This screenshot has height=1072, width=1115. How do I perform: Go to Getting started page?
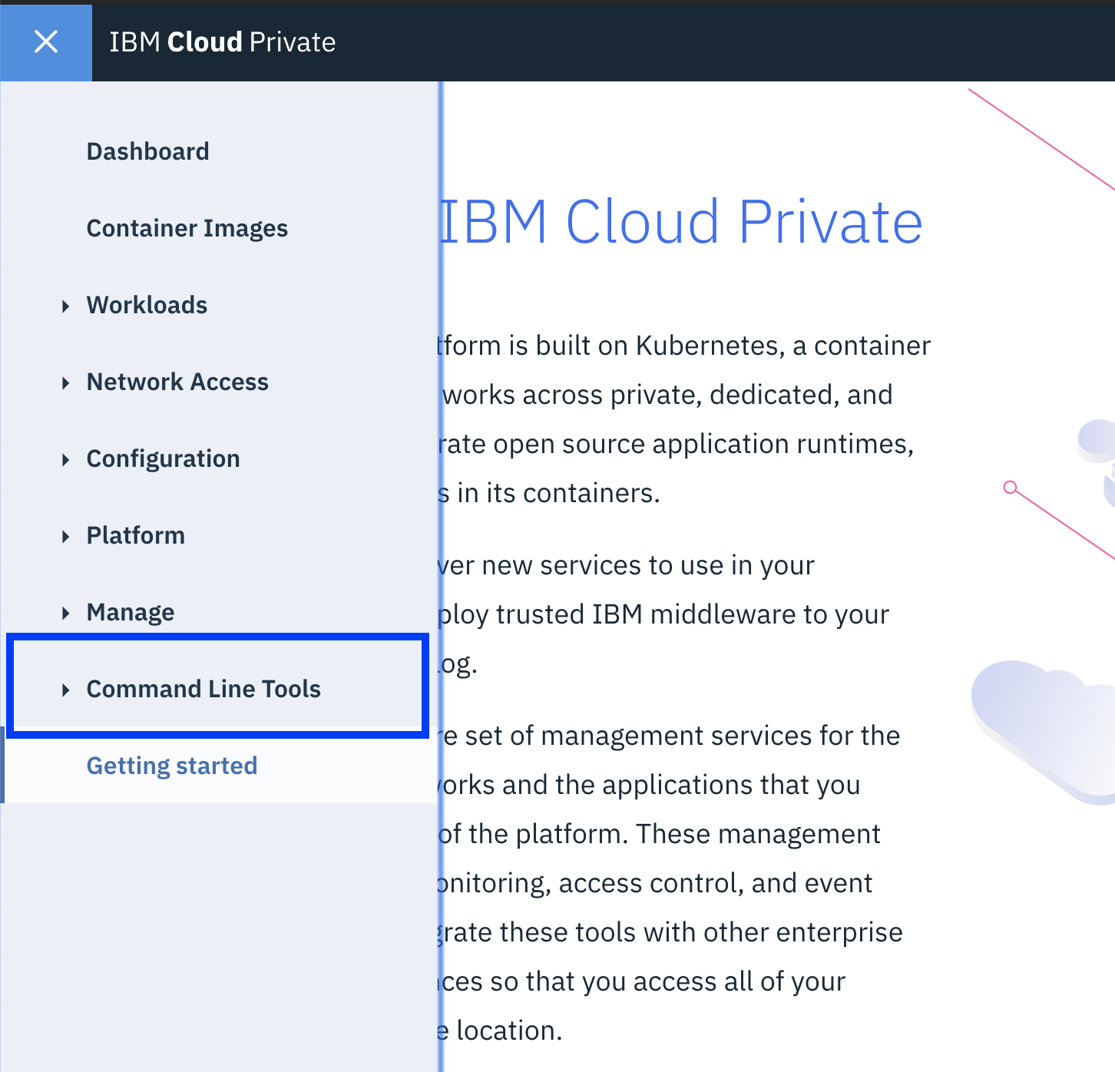tap(172, 766)
